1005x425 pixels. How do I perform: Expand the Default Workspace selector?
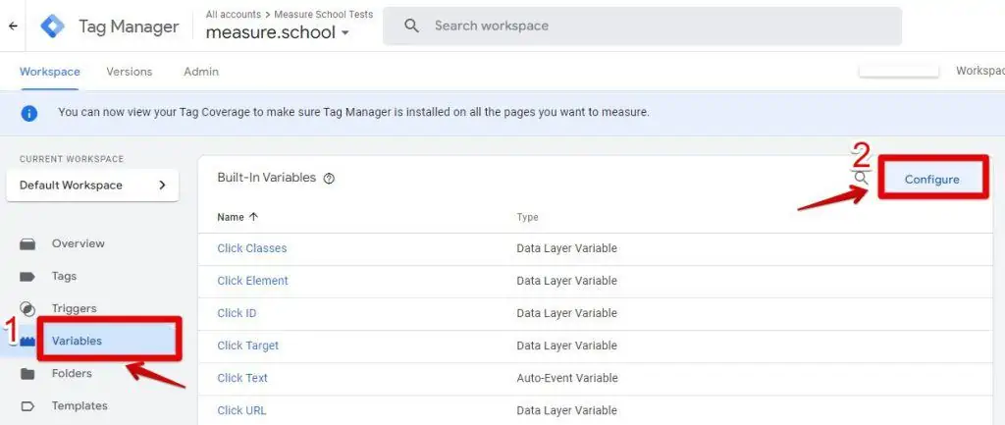click(92, 186)
